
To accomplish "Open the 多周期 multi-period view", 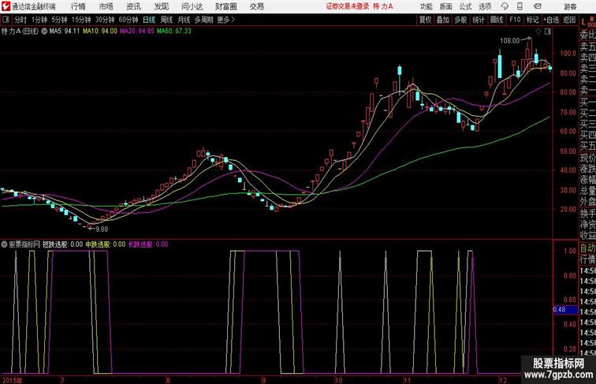I will tap(203, 20).
